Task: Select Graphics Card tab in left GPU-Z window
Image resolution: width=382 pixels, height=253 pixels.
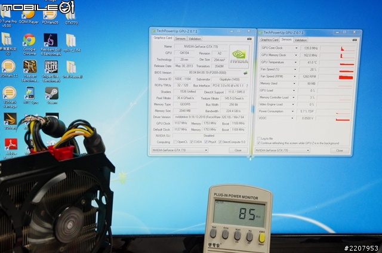Action: click(163, 38)
